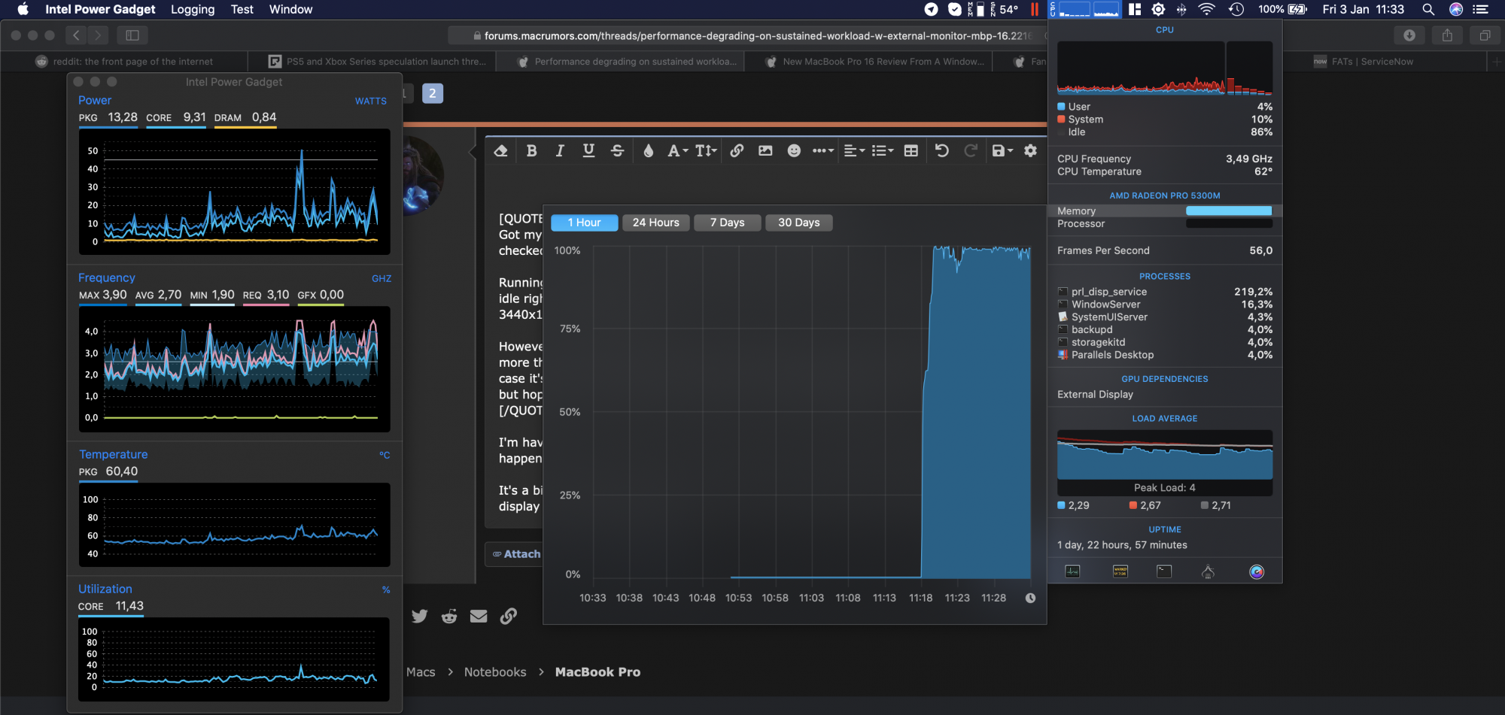
Task: Switch to FATs ServiceNow tab
Action: tap(1363, 62)
